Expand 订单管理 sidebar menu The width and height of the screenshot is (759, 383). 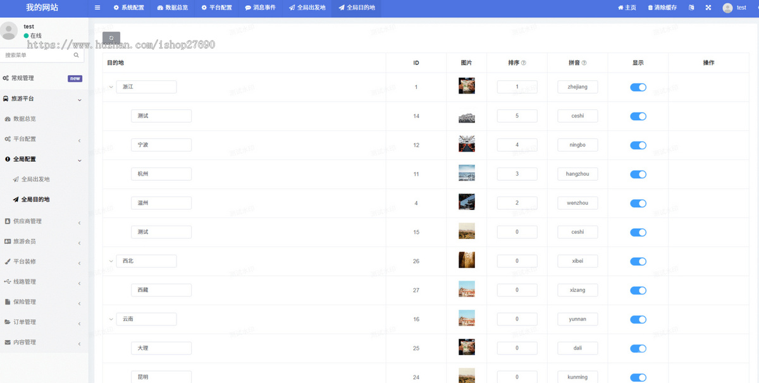[44, 322]
